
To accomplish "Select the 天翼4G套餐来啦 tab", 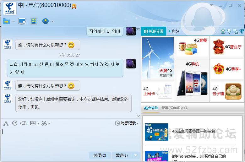I will click(x=174, y=108).
